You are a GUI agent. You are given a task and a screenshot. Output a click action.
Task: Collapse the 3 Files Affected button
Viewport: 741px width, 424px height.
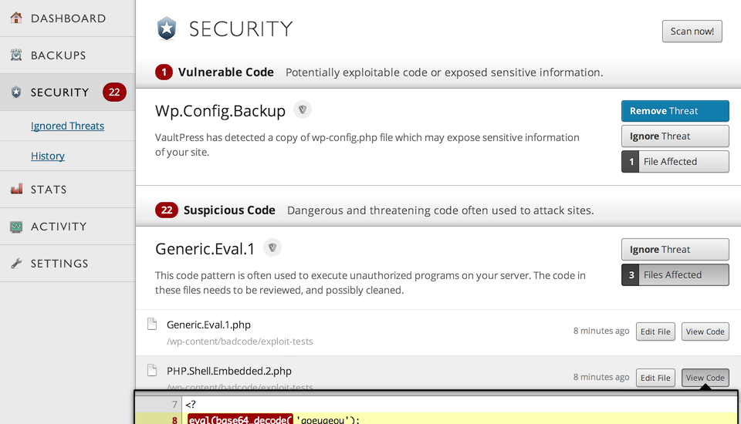click(x=675, y=274)
